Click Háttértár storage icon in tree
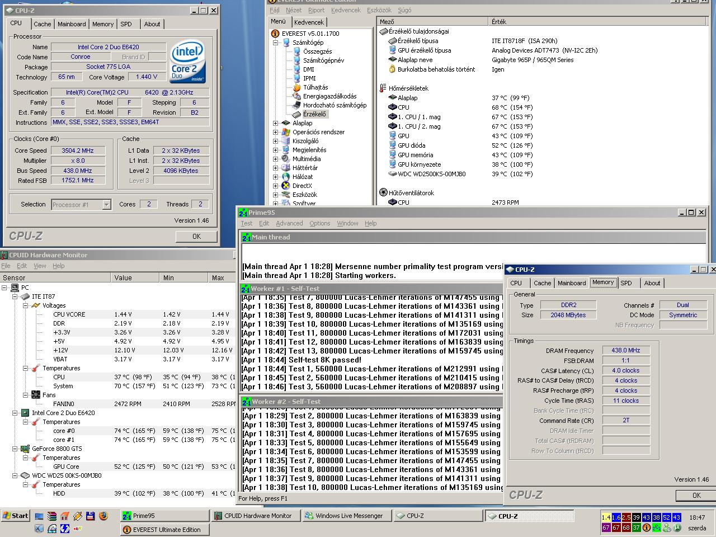Screen dimensions: 716x537 pos(286,168)
